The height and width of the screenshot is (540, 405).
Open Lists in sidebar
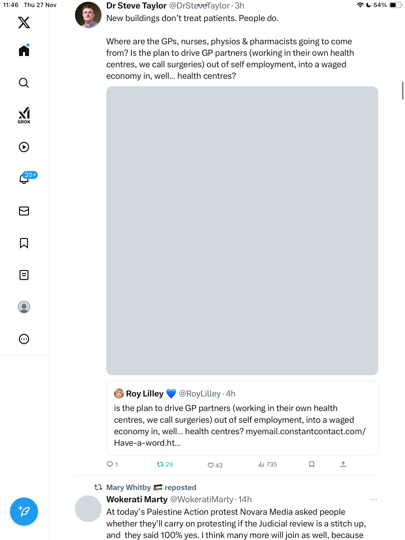(24, 275)
